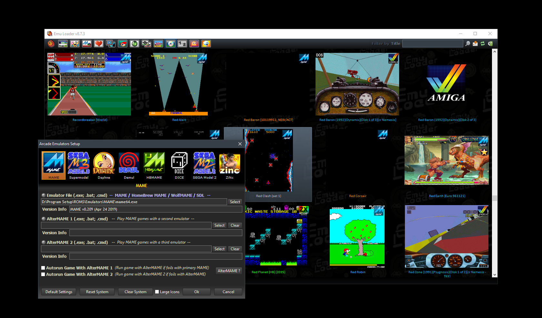This screenshot has width=542, height=318.
Task: Click the scroll down arrow of game list
Action: tap(495, 275)
